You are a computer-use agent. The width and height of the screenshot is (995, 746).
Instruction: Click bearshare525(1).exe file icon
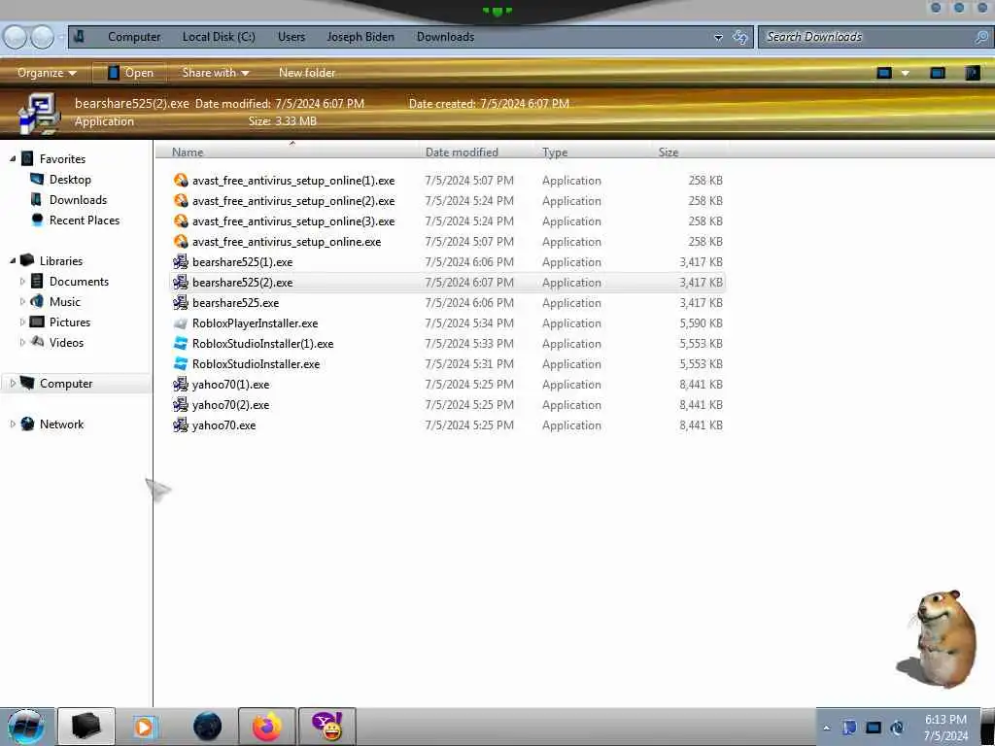181,262
